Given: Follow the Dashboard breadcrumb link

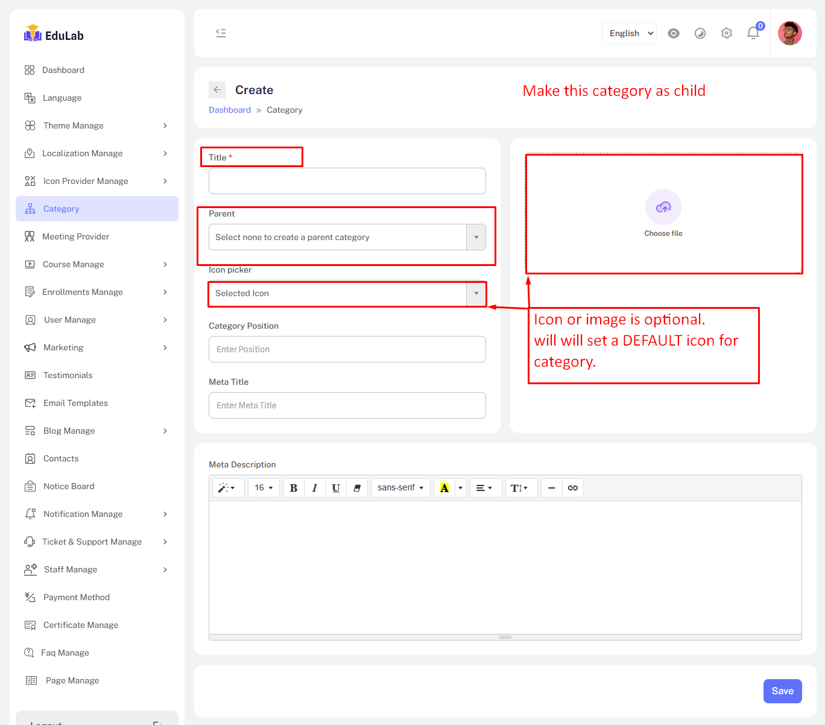Looking at the screenshot, I should tap(230, 110).
